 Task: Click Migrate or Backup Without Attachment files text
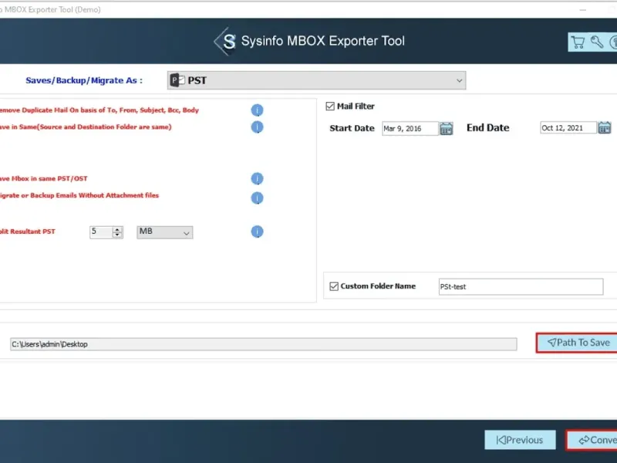[x=79, y=195]
